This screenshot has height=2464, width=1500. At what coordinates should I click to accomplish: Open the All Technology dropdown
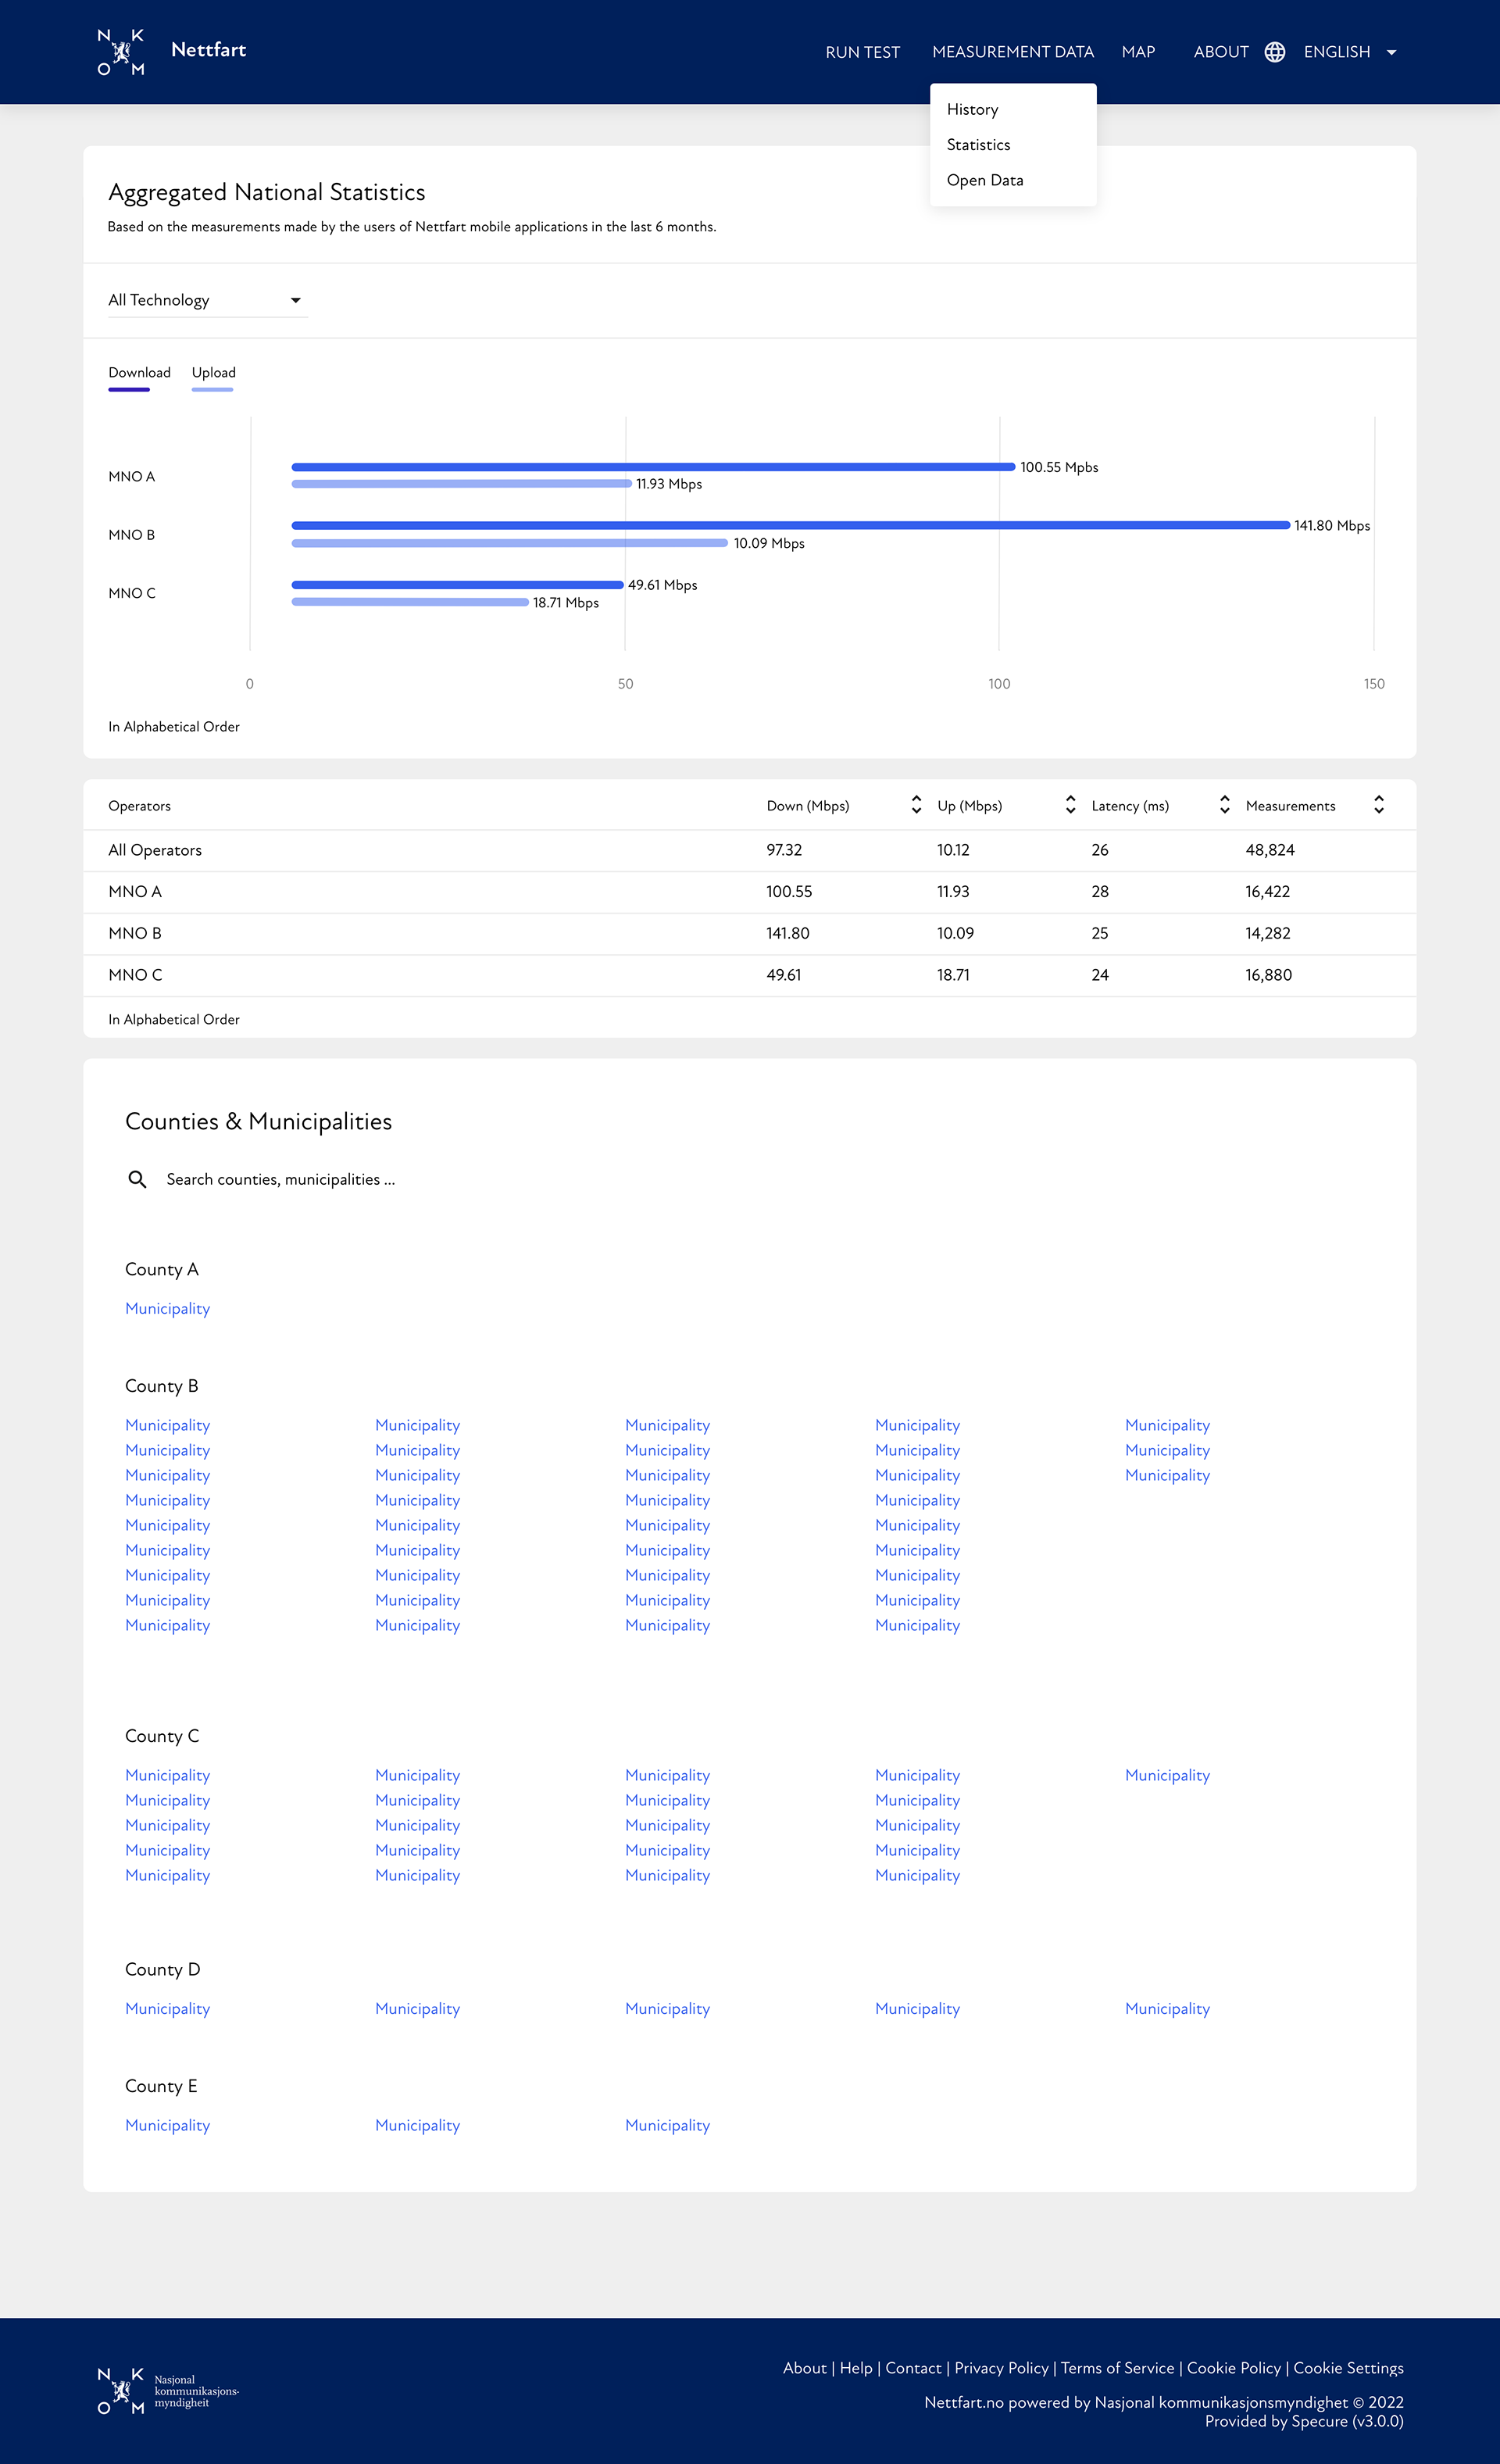point(207,300)
